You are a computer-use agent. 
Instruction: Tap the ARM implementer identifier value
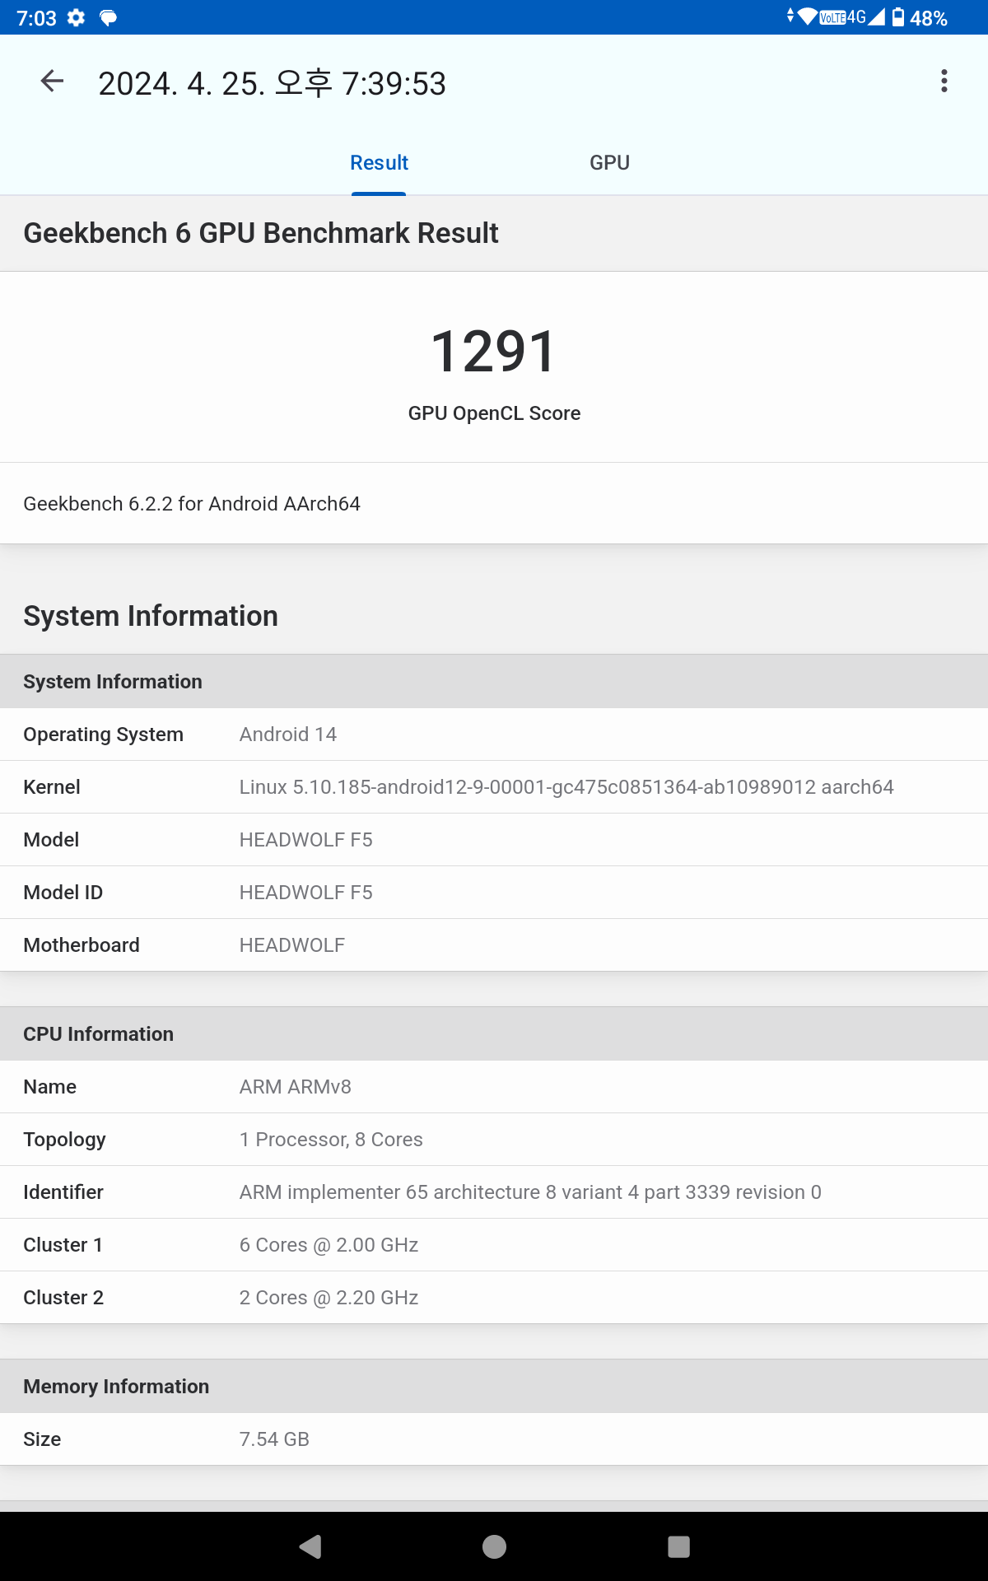(530, 1192)
